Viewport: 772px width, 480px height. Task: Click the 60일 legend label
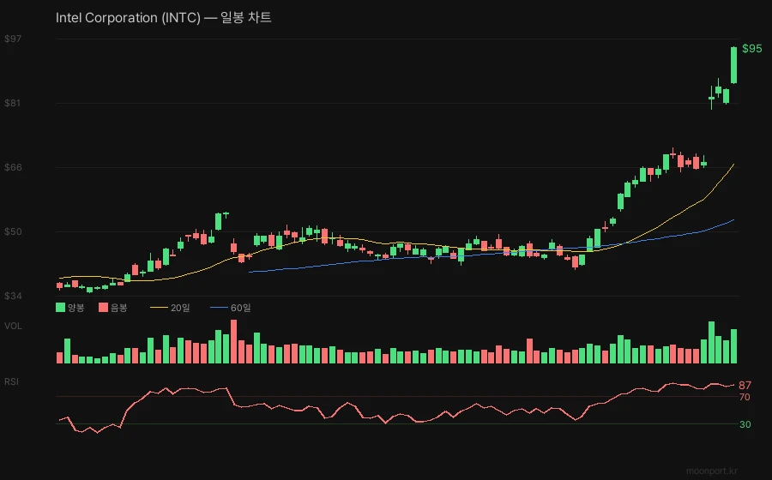241,308
